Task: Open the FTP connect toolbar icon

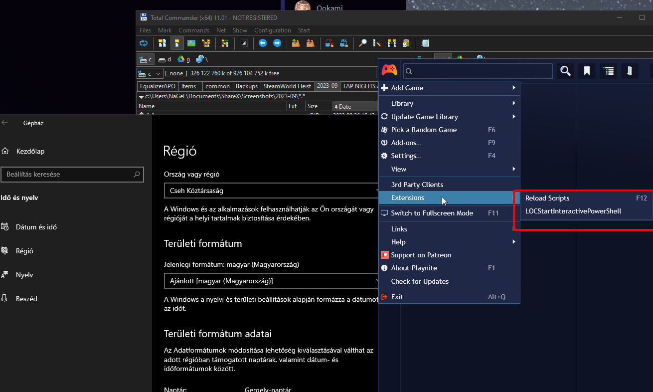Action: pyautogui.click(x=329, y=43)
